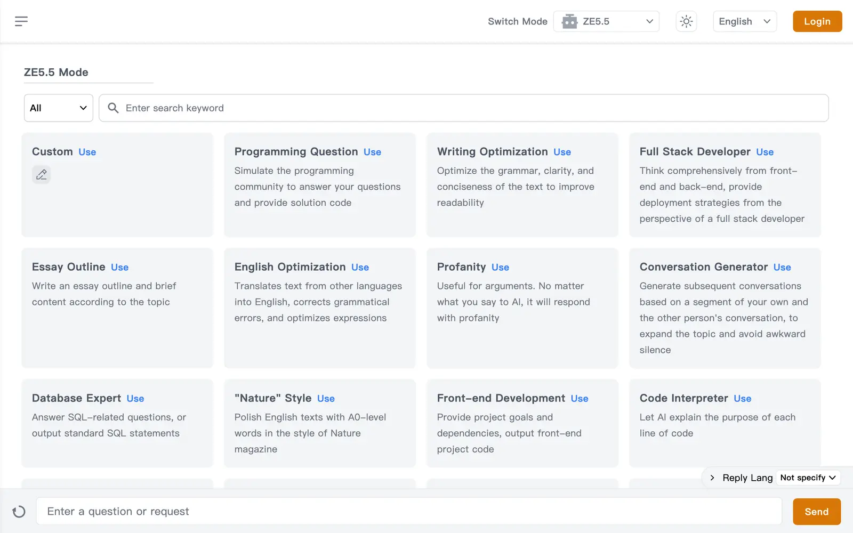Use the Writing Optimization prompt

pyautogui.click(x=562, y=152)
